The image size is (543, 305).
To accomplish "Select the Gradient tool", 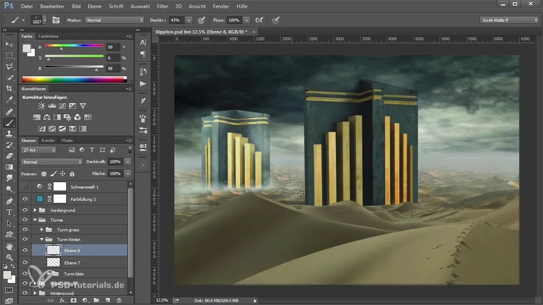I will pos(9,167).
